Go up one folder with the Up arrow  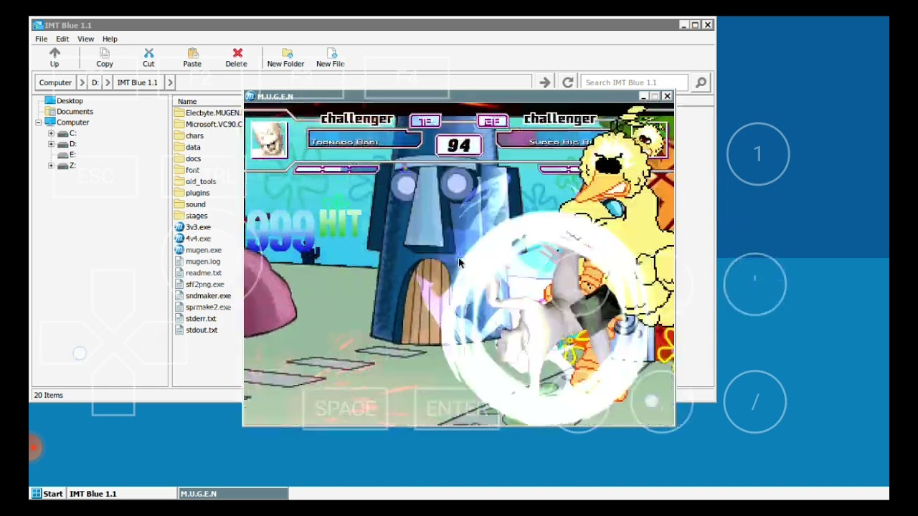tap(55, 54)
